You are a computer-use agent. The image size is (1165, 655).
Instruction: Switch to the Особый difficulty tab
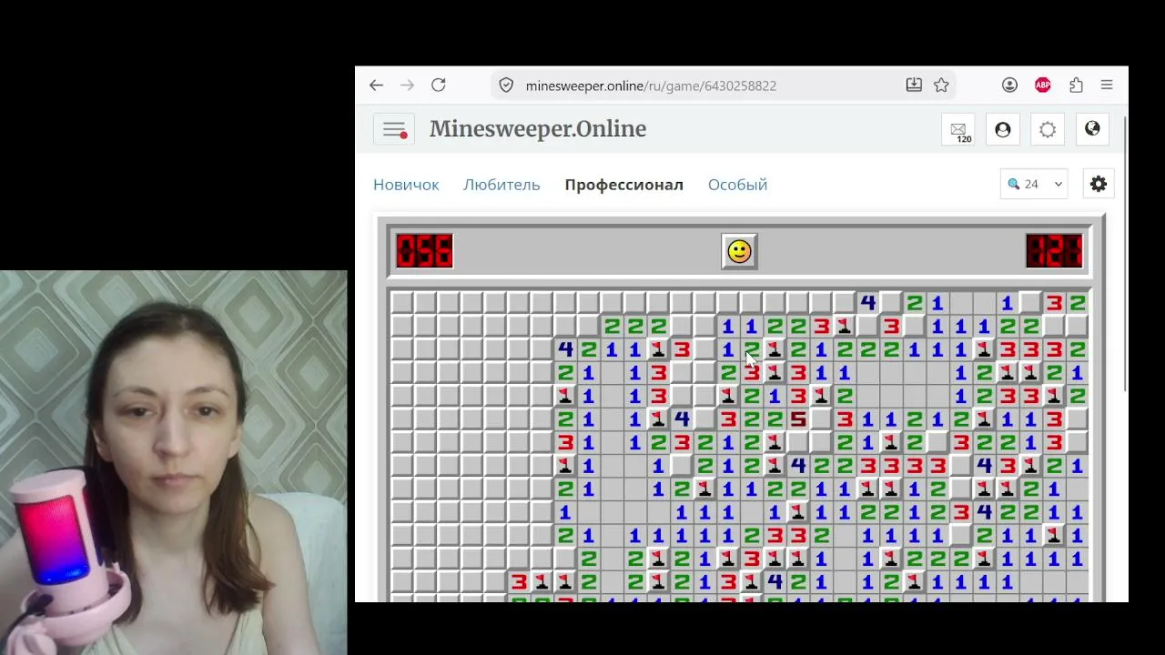737,185
